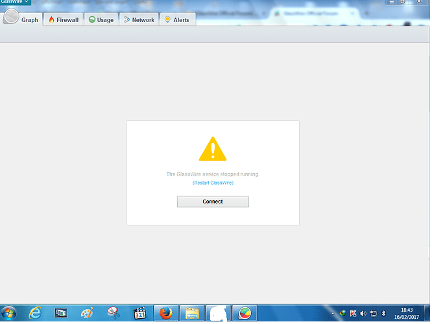Open the Windows Start menu

point(9,313)
